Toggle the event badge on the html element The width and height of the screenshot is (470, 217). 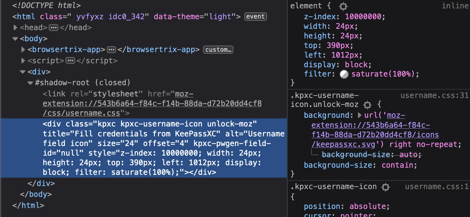click(255, 16)
